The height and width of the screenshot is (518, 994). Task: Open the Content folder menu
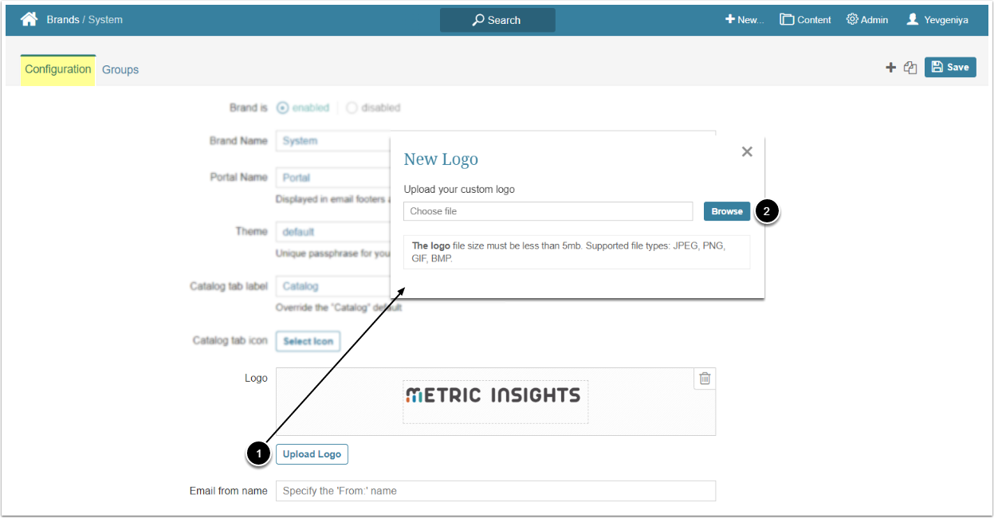[x=805, y=20]
